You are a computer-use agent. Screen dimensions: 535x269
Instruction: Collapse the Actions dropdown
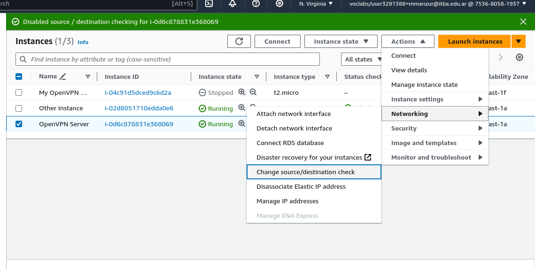click(x=408, y=41)
